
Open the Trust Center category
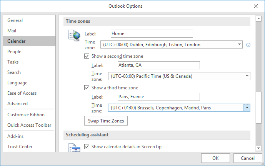(29, 146)
